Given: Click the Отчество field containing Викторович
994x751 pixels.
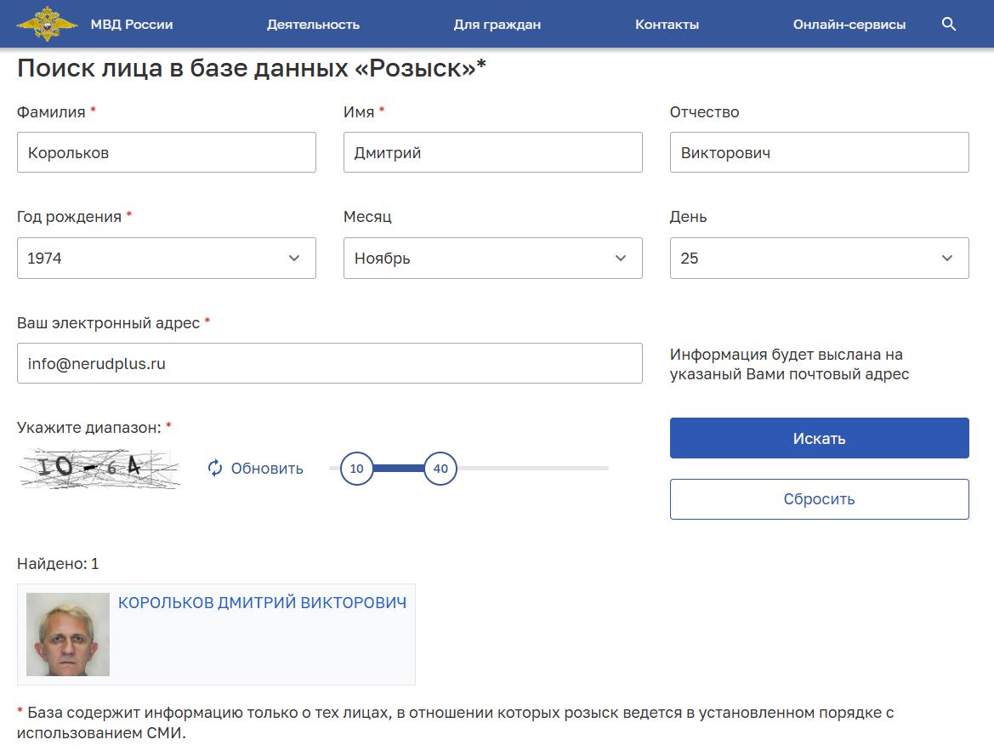Looking at the screenshot, I should click(x=819, y=152).
